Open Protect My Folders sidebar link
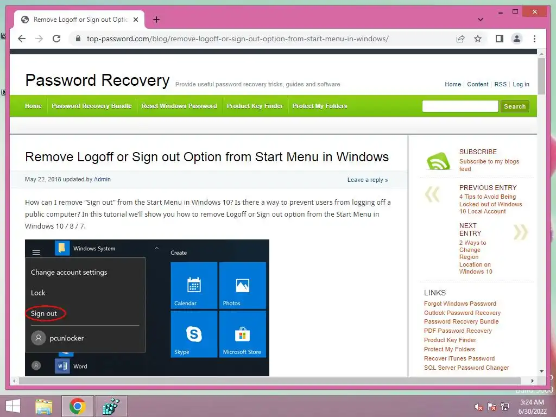Viewport: 556px width, 417px height. (449, 349)
